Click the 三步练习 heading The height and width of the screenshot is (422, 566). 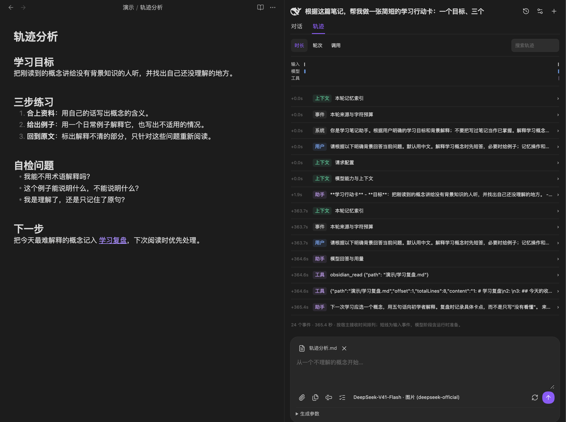click(x=34, y=102)
